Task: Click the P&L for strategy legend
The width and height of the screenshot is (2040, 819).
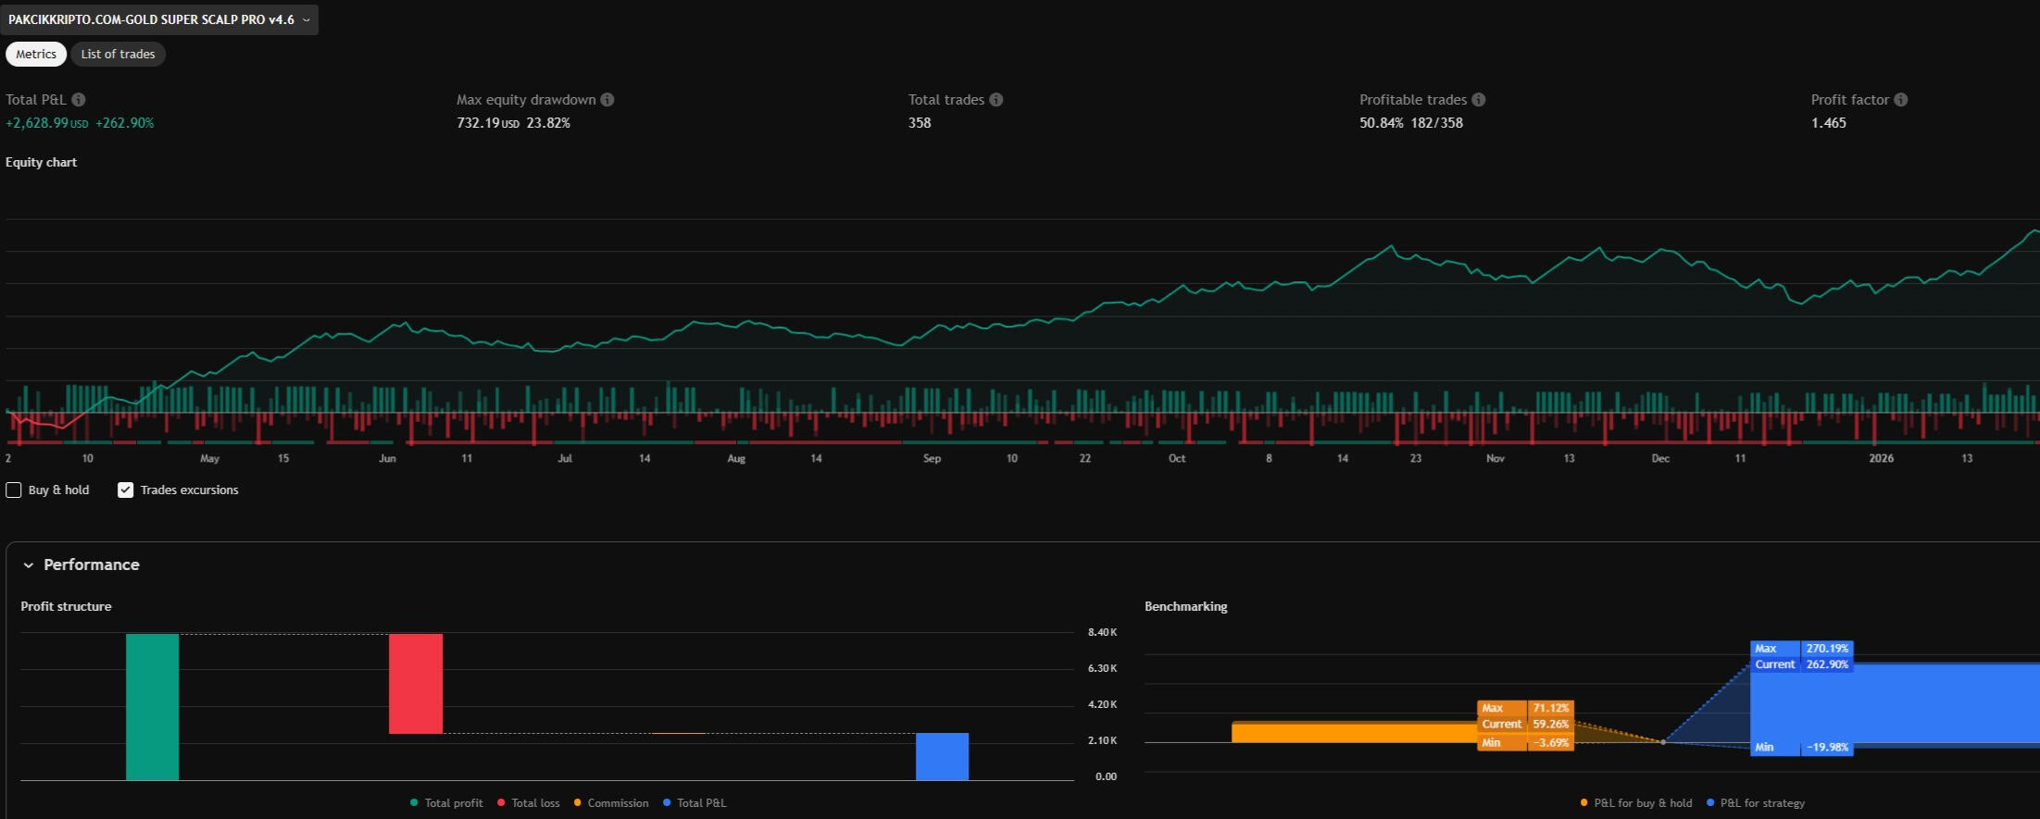Action: [x=1756, y=803]
